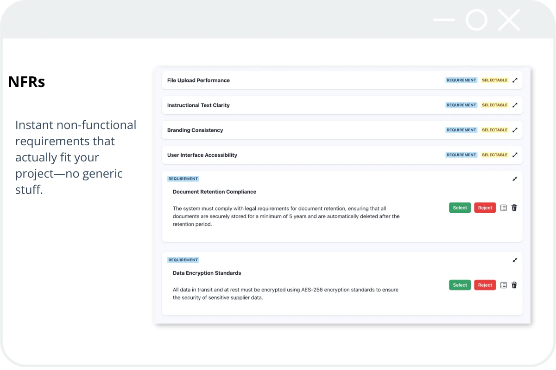Click the SELECTABLE badge on Branding Consistency

(494, 130)
